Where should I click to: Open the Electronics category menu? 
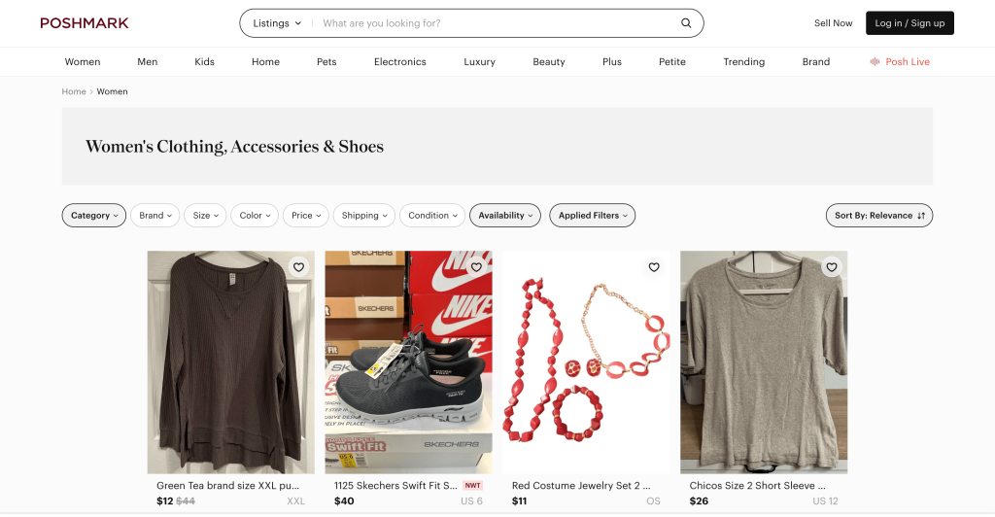pos(399,61)
